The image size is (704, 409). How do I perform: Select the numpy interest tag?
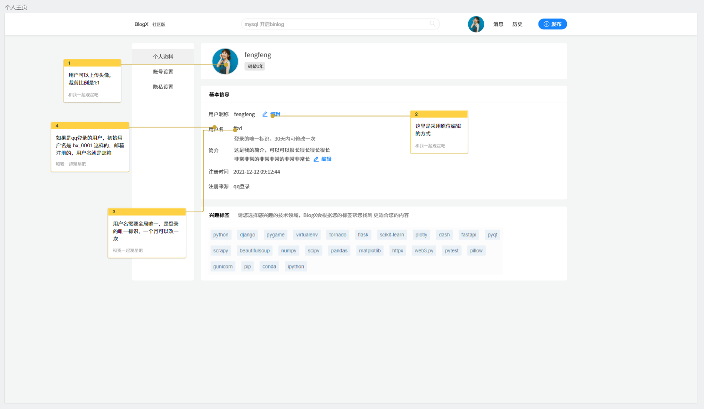[x=289, y=251]
